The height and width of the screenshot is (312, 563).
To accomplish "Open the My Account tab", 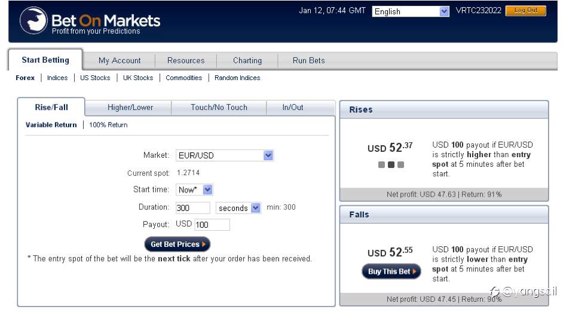I will click(120, 61).
